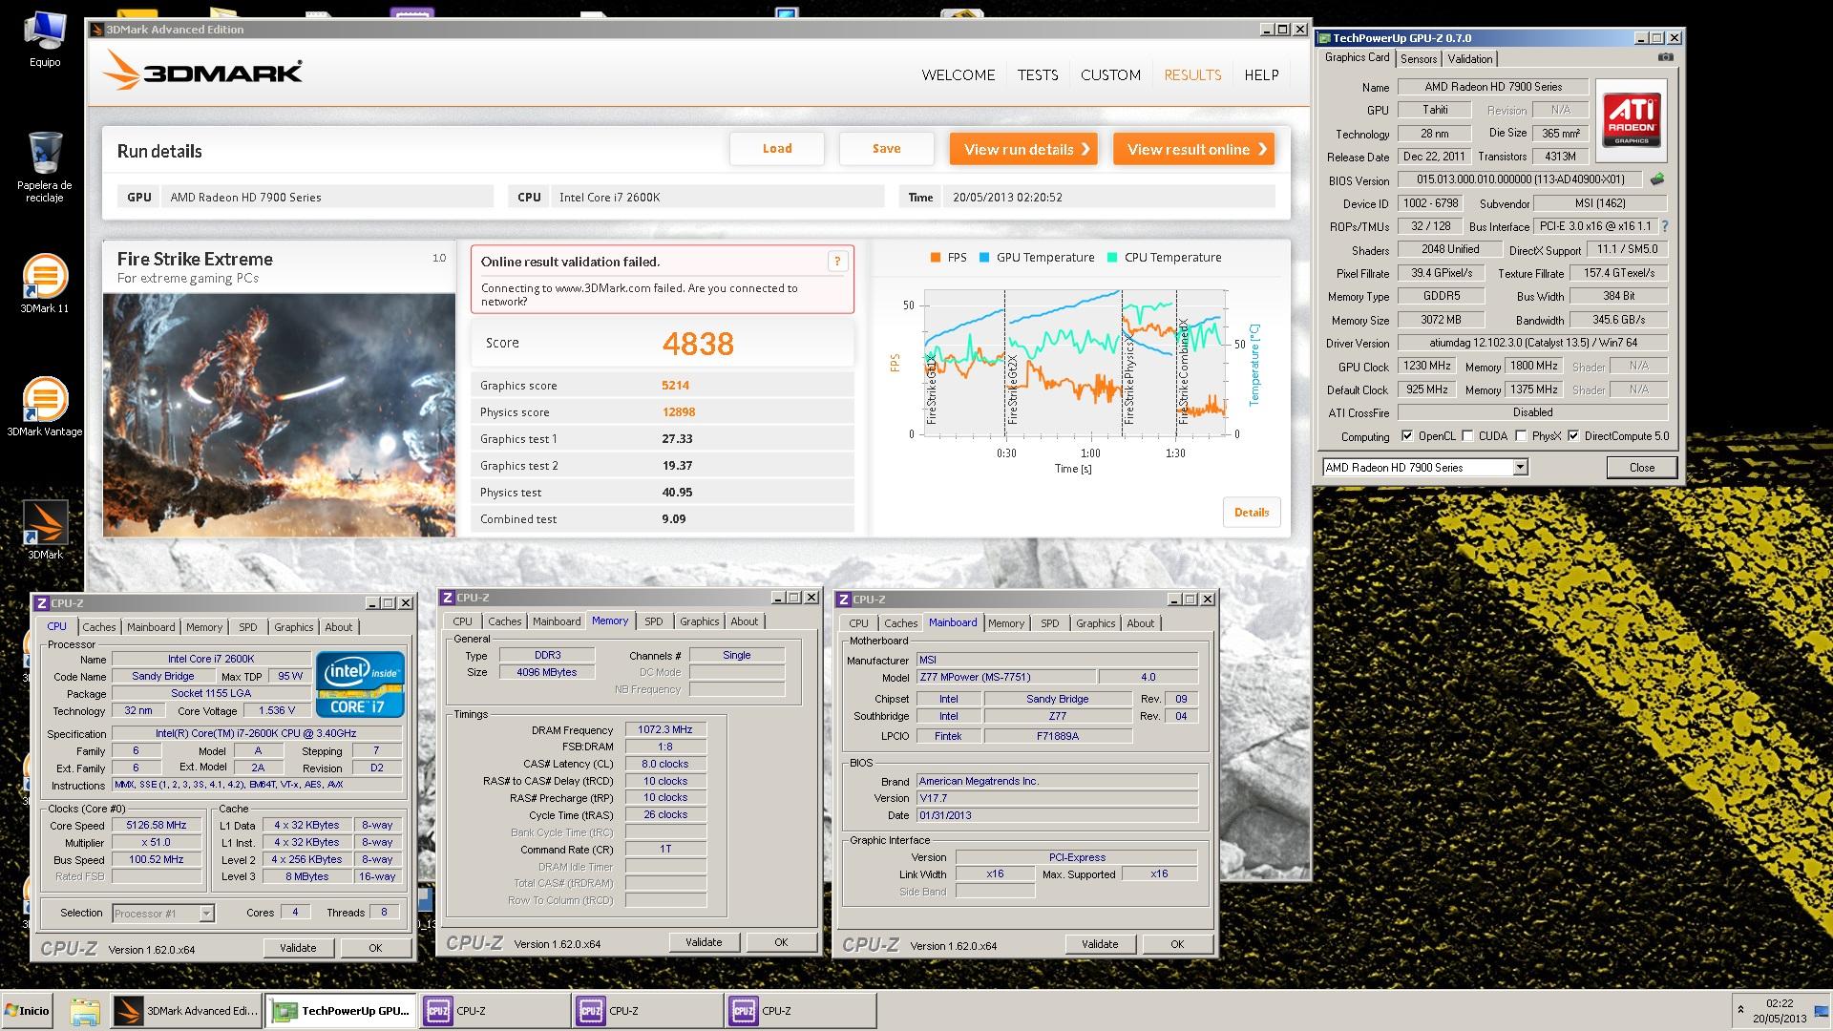Open the RESULTS tab in 3DMark
This screenshot has height=1031, width=1833.
point(1192,74)
